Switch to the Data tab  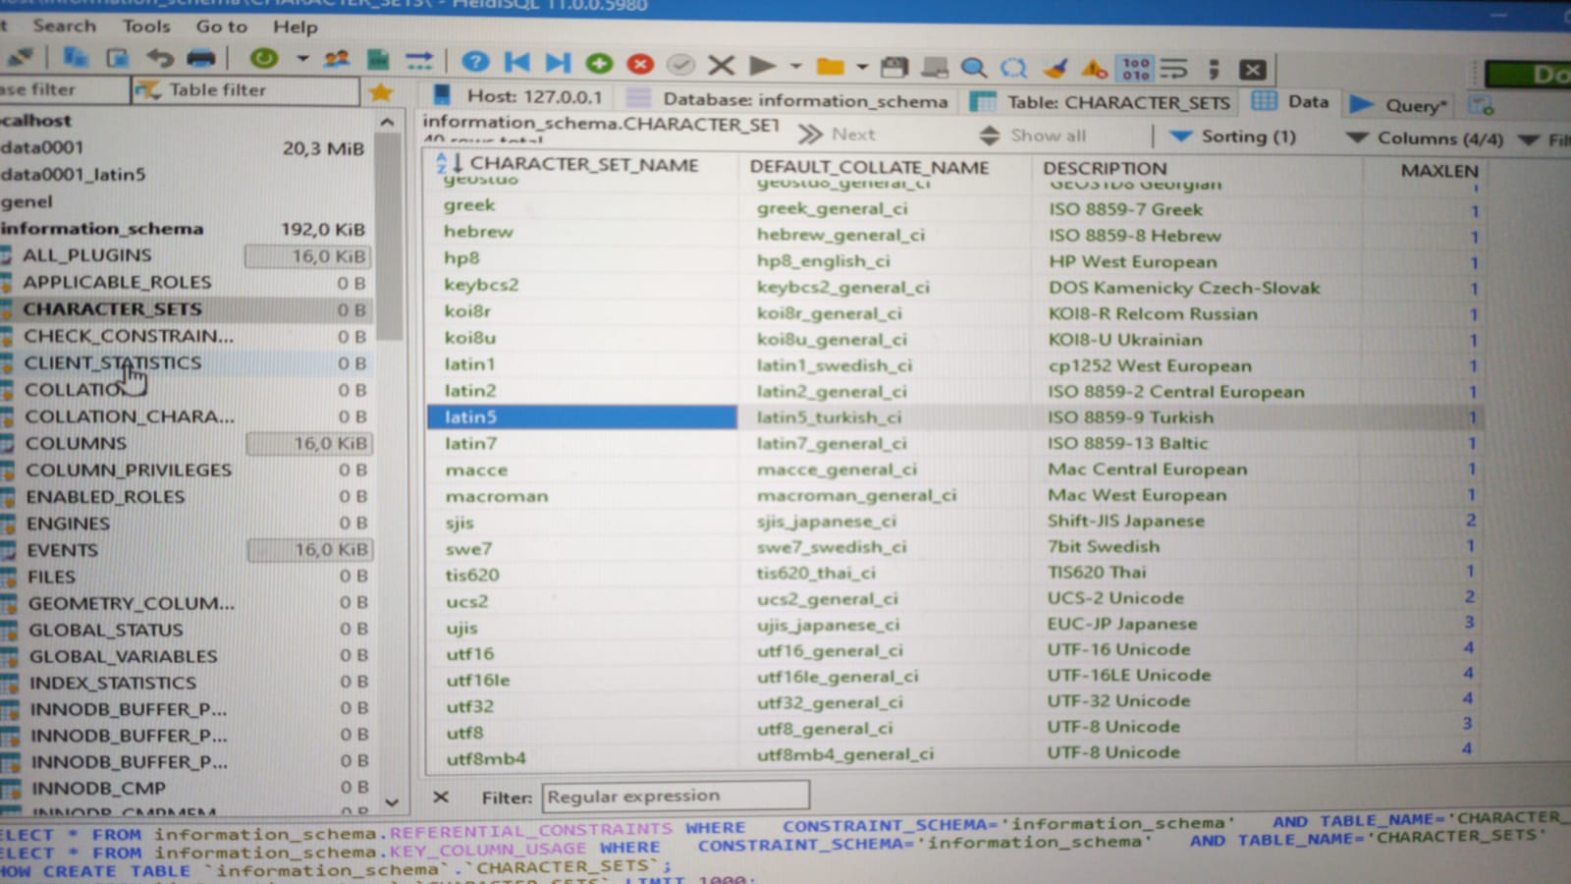1292,101
